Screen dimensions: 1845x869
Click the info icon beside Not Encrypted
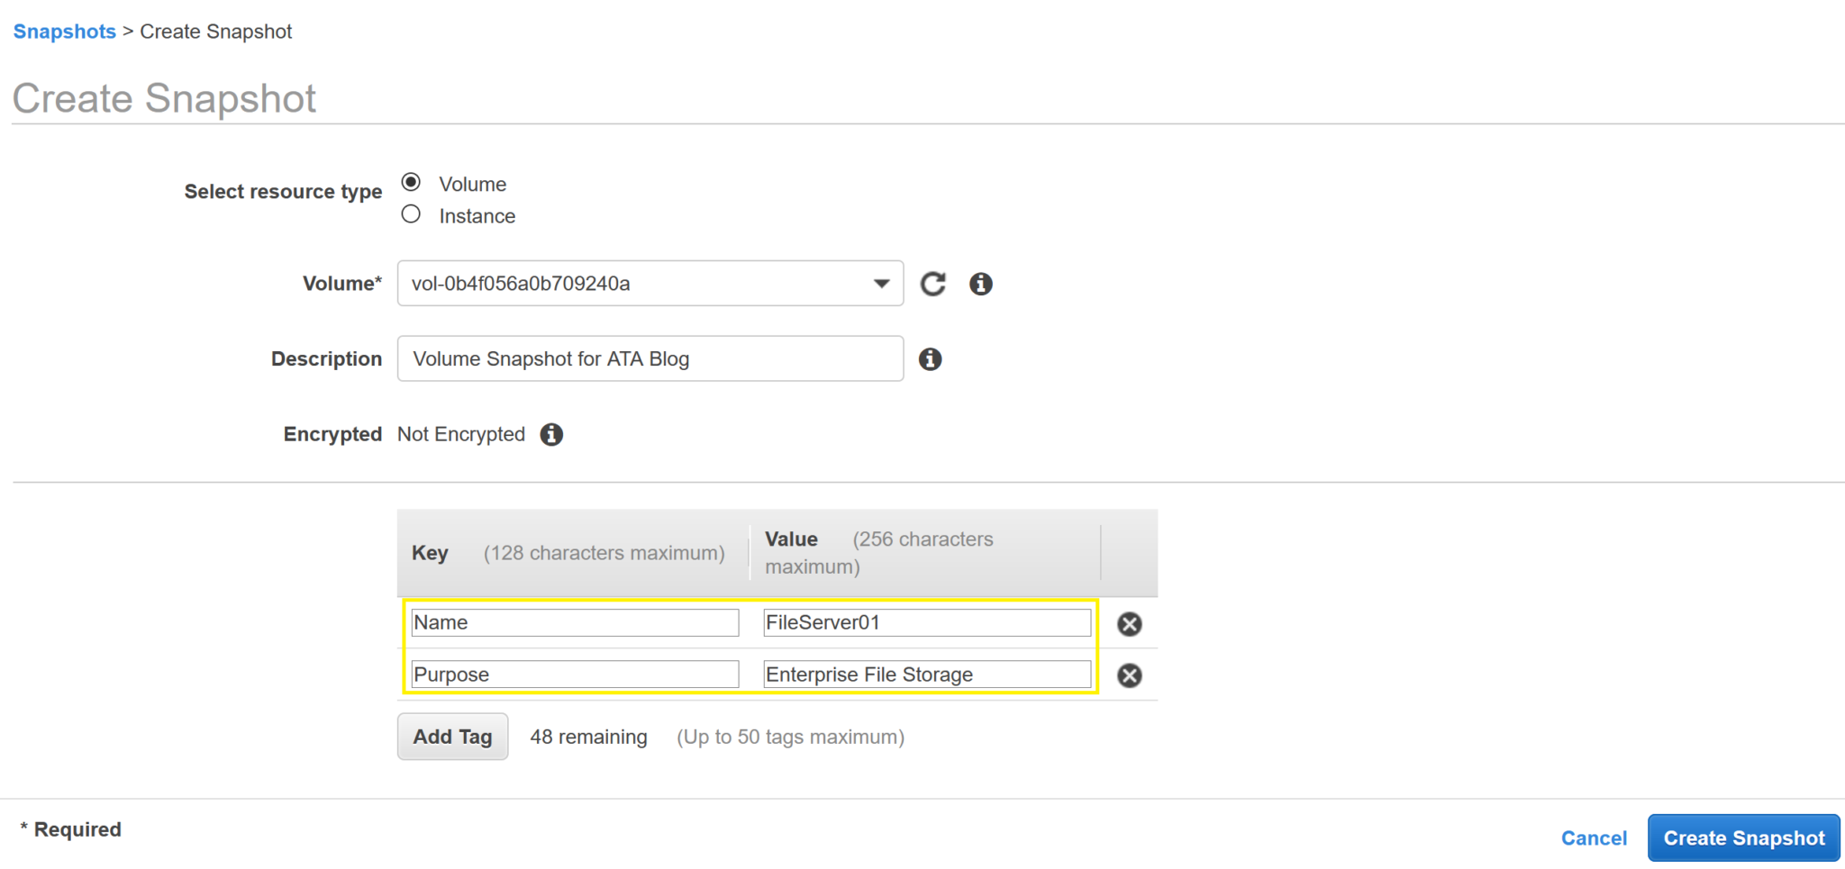click(x=551, y=434)
